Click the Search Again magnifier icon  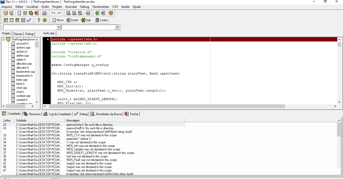80,13
